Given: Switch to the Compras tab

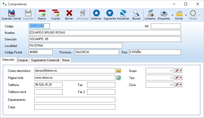Looking at the screenshot, I should pos(22,60).
